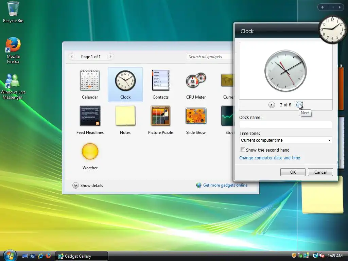Viewport: 348px width, 261px height.
Task: Click the 1:45 AM taskbar clock
Action: tap(335, 256)
